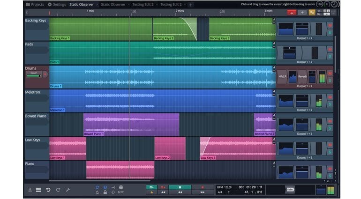Click the rewind transport button
Image resolution: width=361 pixels, height=199 pixels.
pyautogui.click(x=180, y=192)
